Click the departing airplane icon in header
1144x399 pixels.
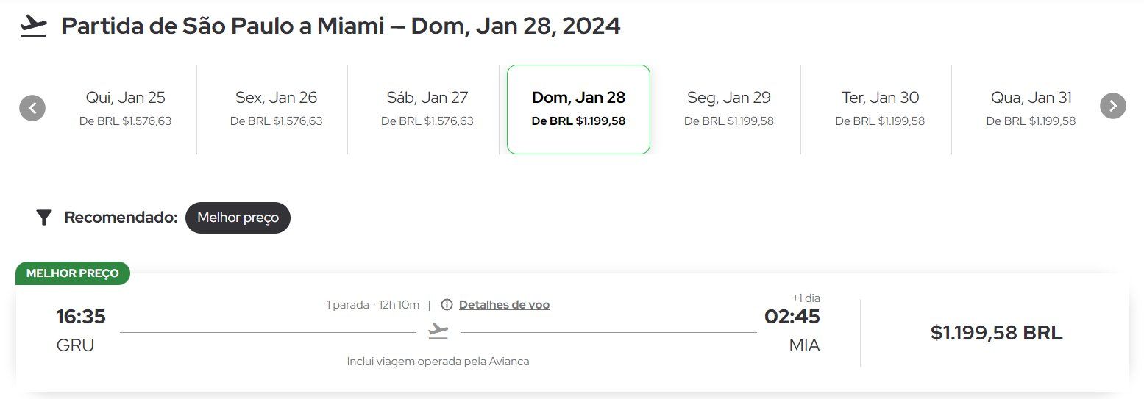[33, 26]
